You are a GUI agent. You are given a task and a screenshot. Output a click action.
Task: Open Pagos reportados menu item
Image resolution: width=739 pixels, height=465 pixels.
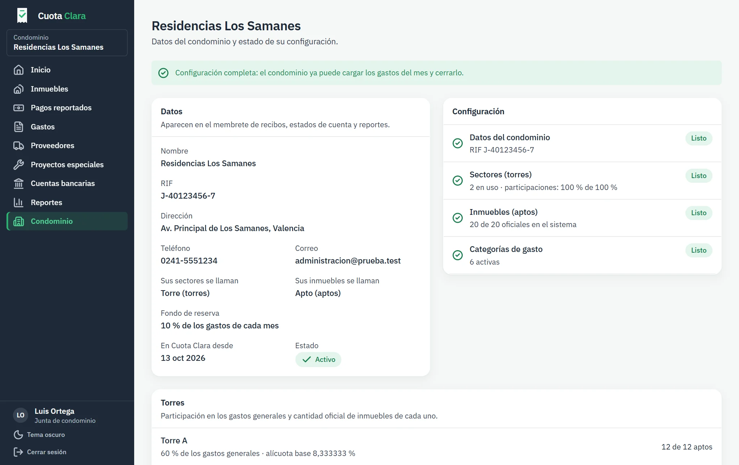(x=67, y=108)
